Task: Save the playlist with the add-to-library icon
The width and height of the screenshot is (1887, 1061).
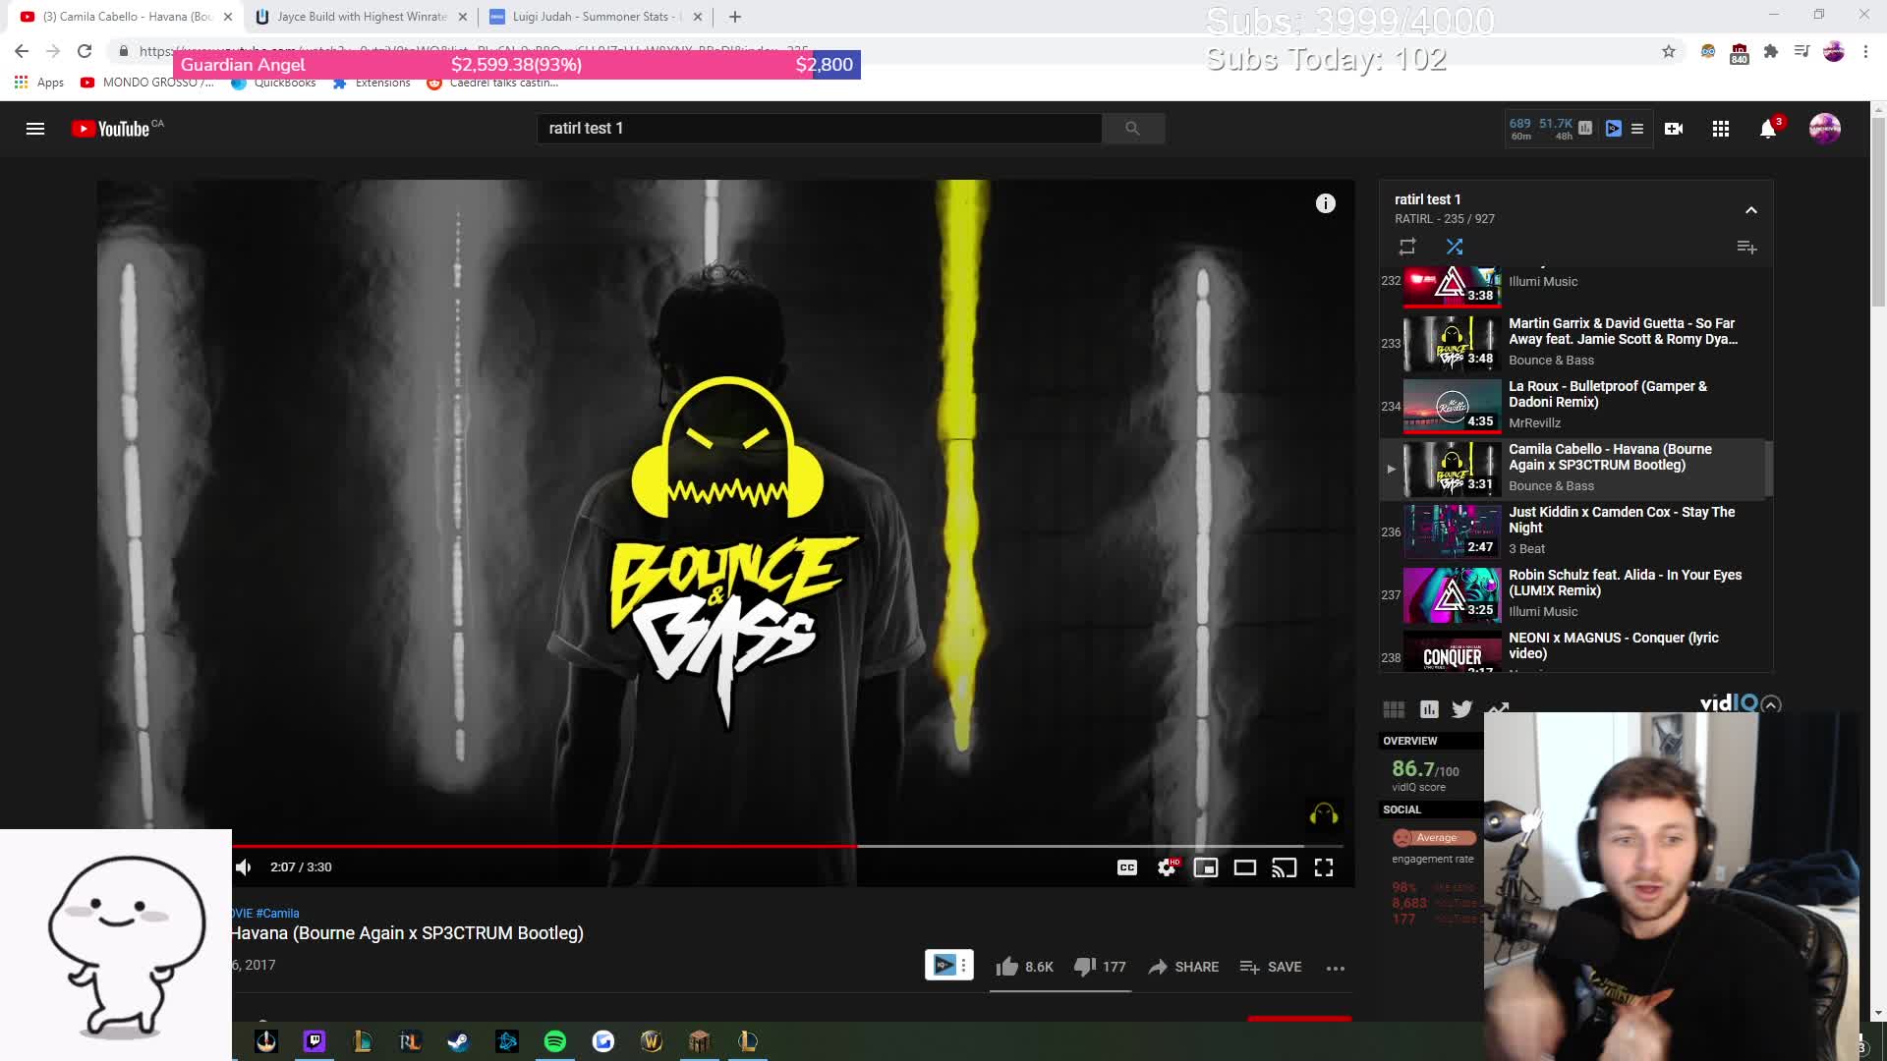Action: tap(1746, 247)
